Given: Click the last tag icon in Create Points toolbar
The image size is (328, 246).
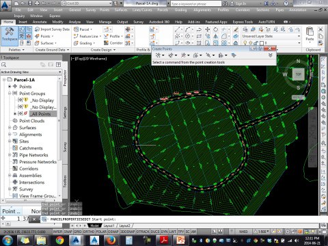Looking at the screenshot, I should [x=234, y=55].
